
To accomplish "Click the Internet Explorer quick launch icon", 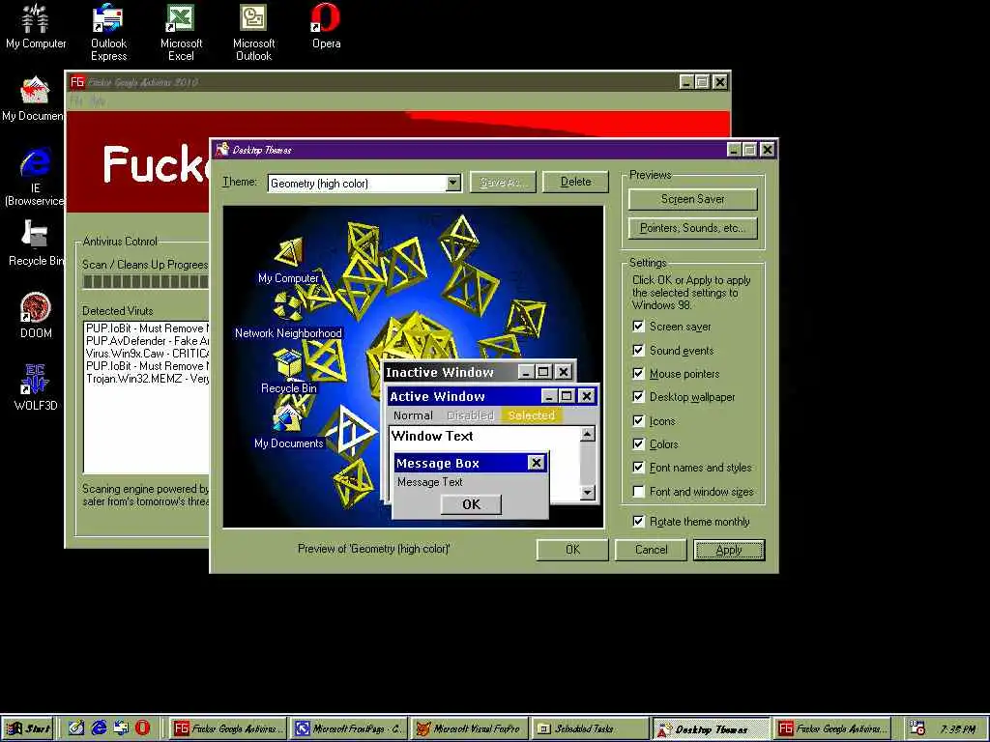I will [x=99, y=728].
